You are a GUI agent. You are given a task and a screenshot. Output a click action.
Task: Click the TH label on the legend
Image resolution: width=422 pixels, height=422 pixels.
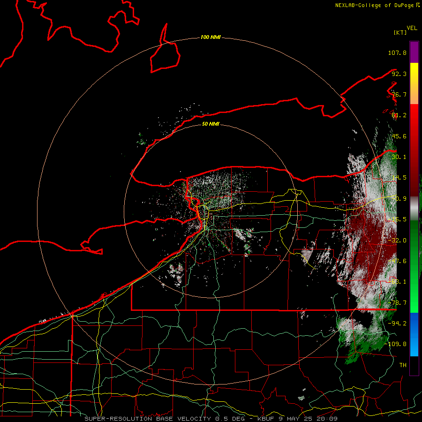coord(403,365)
